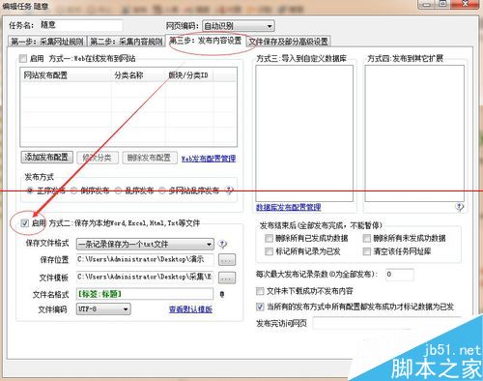Open help icon beside save file format
483x381 pixels.
pyautogui.click(x=222, y=244)
